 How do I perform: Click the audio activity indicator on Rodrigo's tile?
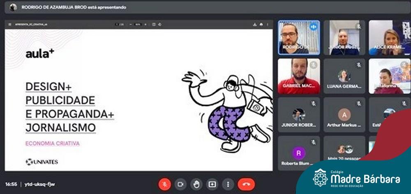[313, 27]
